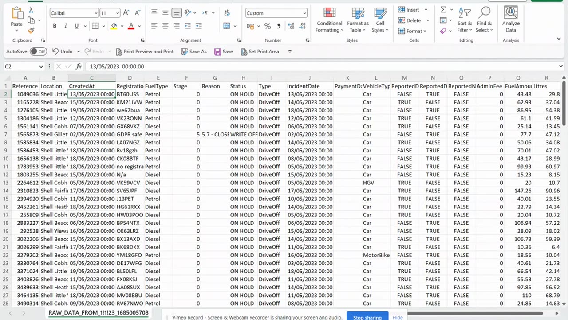Image resolution: width=568 pixels, height=320 pixels.
Task: Click Analyze Data button
Action: (x=511, y=20)
